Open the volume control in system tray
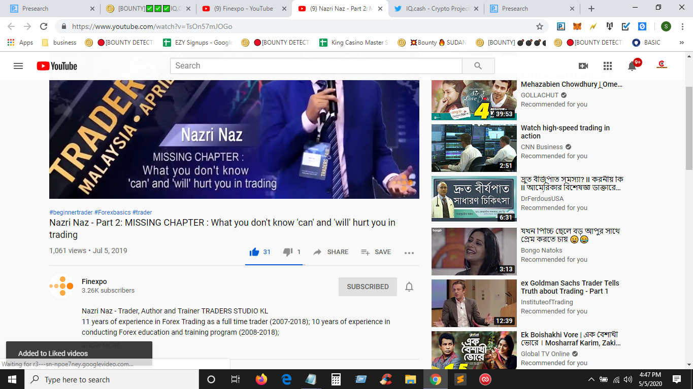The width and height of the screenshot is (693, 389). click(x=628, y=379)
